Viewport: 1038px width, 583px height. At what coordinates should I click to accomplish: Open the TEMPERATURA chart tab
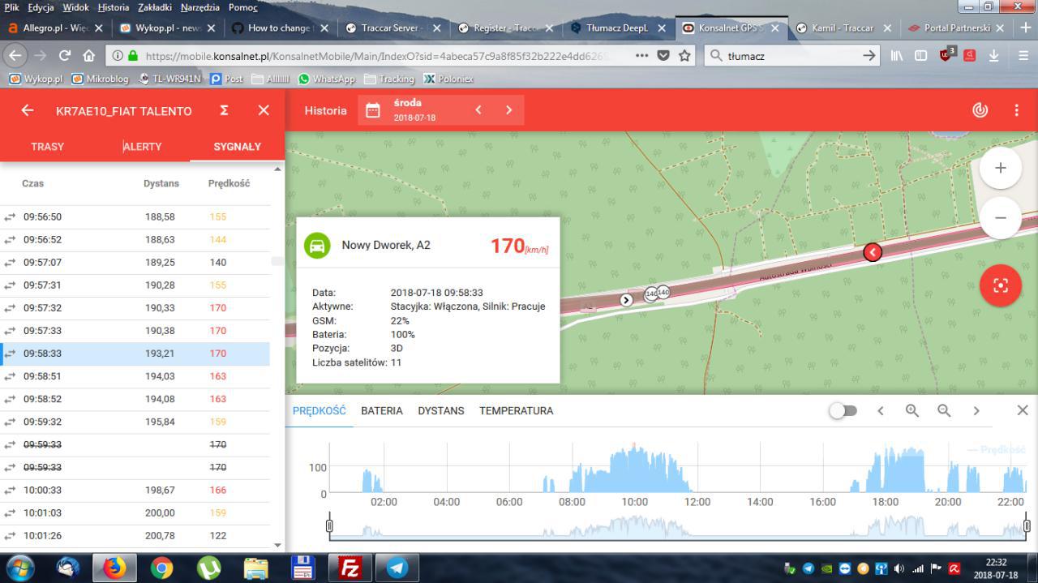click(x=516, y=411)
